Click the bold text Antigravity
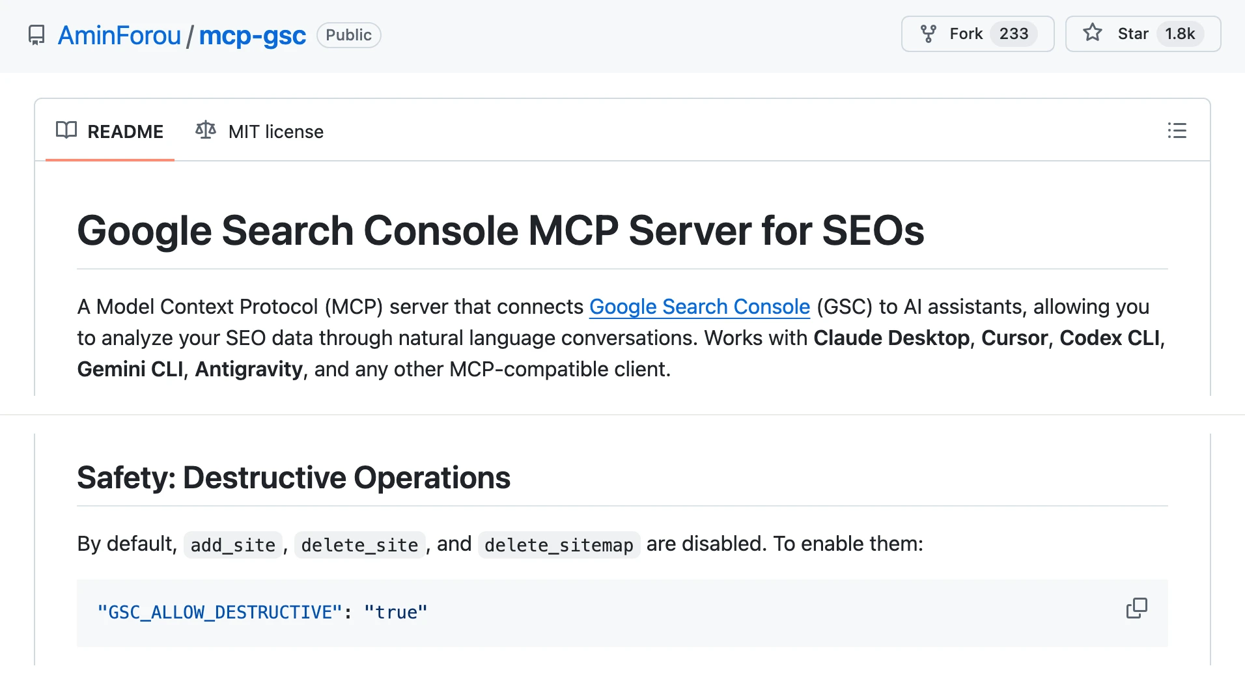This screenshot has height=694, width=1245. click(249, 369)
